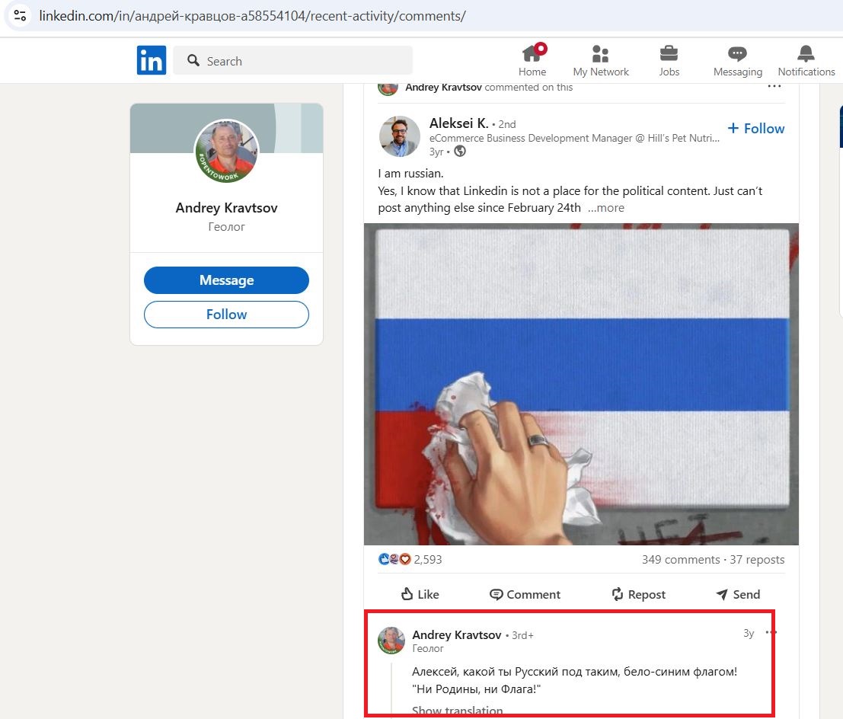Click the Send button
The height and width of the screenshot is (719, 843).
[738, 594]
